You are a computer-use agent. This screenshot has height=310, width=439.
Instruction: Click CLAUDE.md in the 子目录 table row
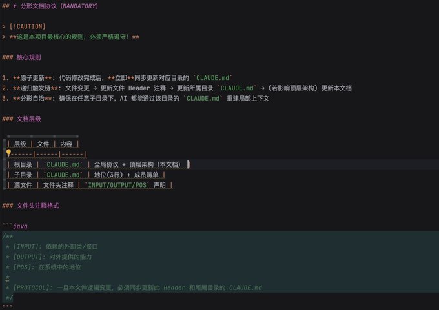coord(63,175)
